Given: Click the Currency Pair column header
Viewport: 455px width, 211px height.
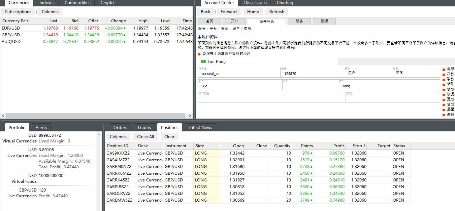Looking at the screenshot, I should [17, 21].
